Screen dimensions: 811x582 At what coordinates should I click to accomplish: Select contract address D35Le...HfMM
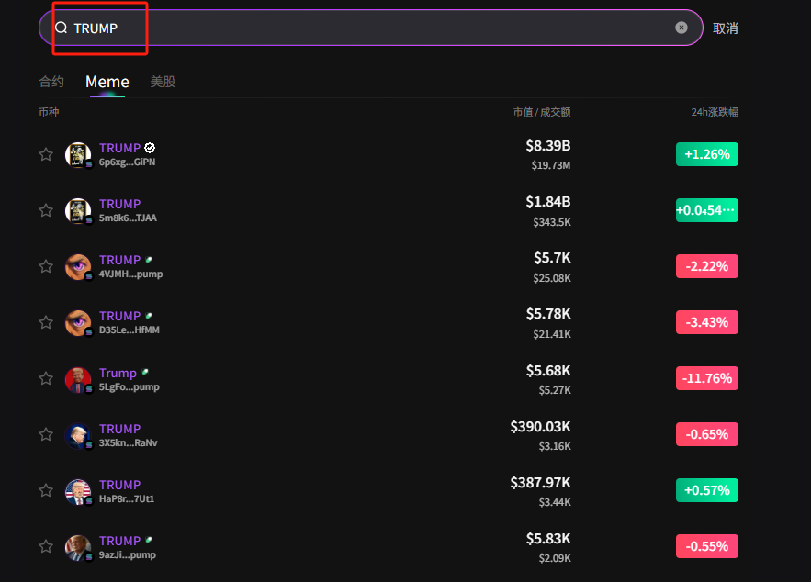130,330
